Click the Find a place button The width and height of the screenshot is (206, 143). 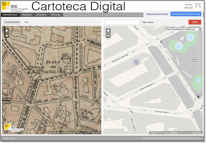pyautogui.click(x=148, y=22)
